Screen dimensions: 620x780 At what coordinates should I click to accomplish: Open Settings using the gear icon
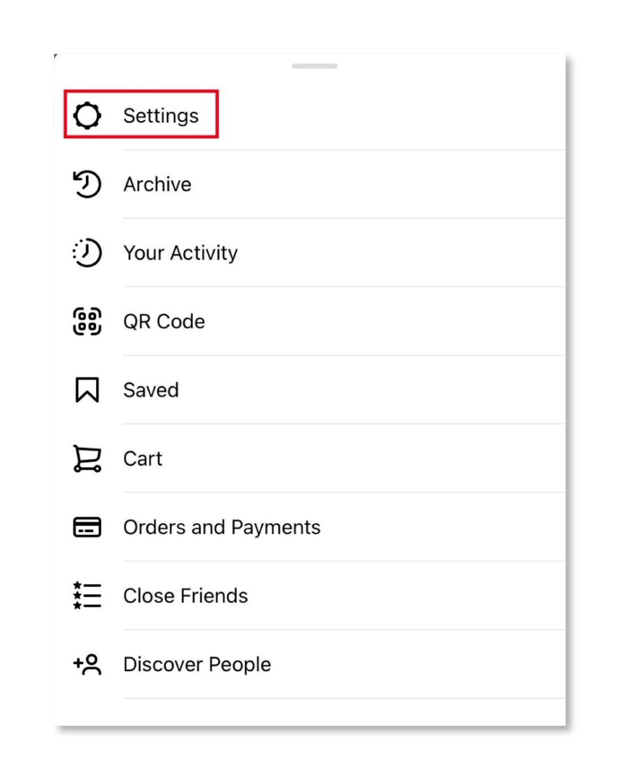tap(88, 115)
